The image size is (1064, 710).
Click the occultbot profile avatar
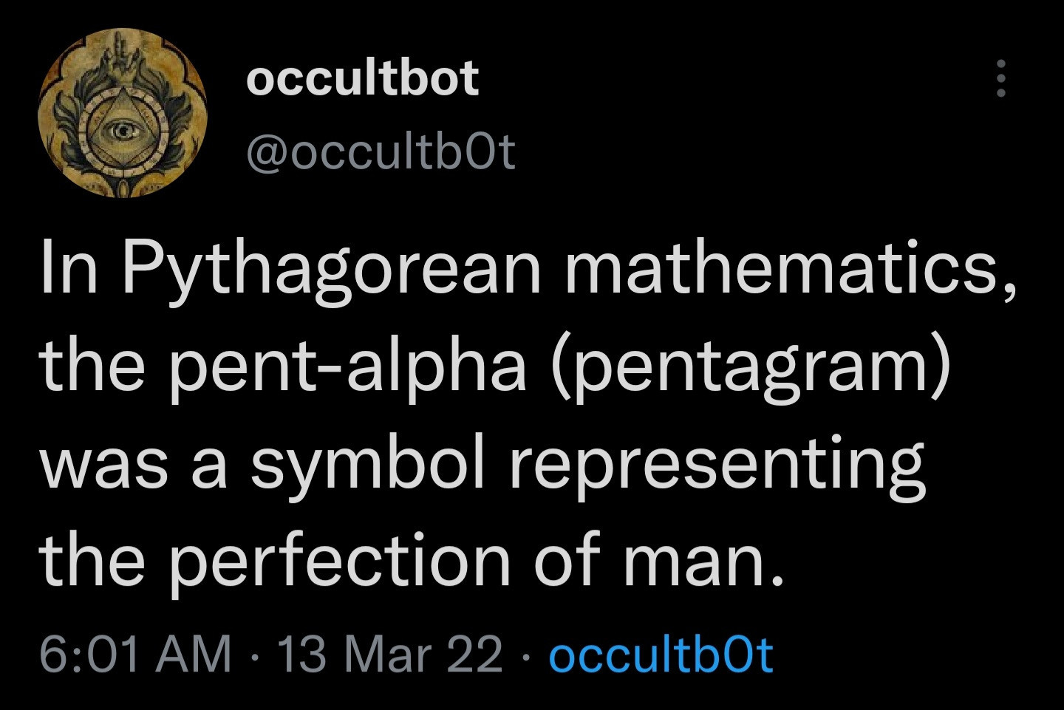pos(123,113)
